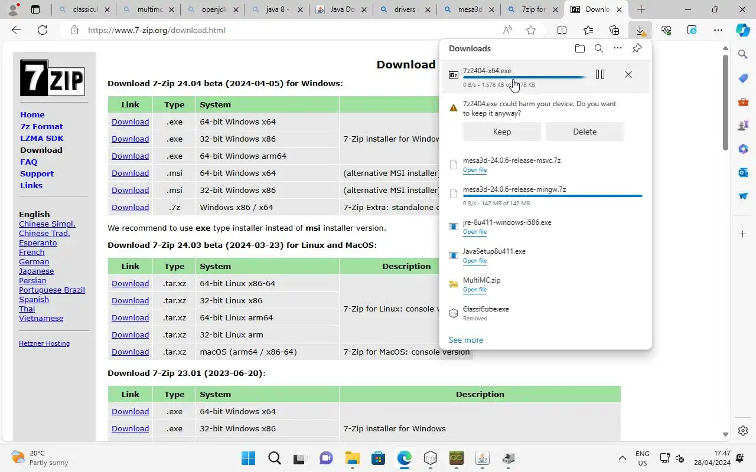Go back to previous page
756x472 pixels.
(x=17, y=30)
